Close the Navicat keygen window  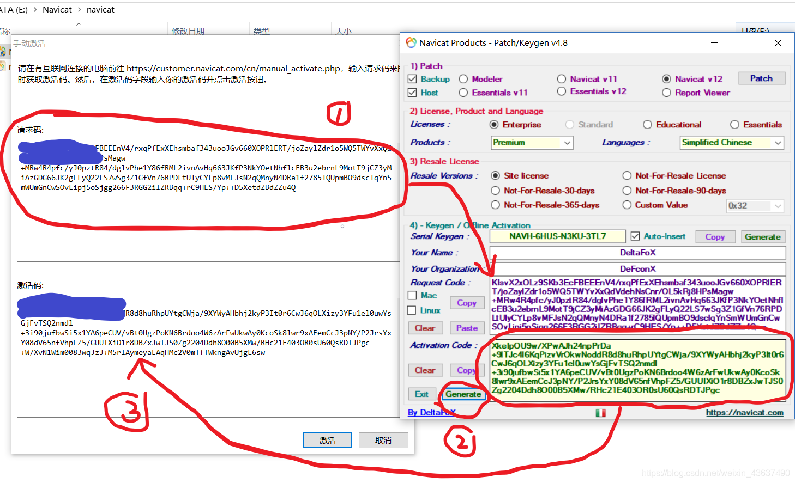tap(778, 43)
